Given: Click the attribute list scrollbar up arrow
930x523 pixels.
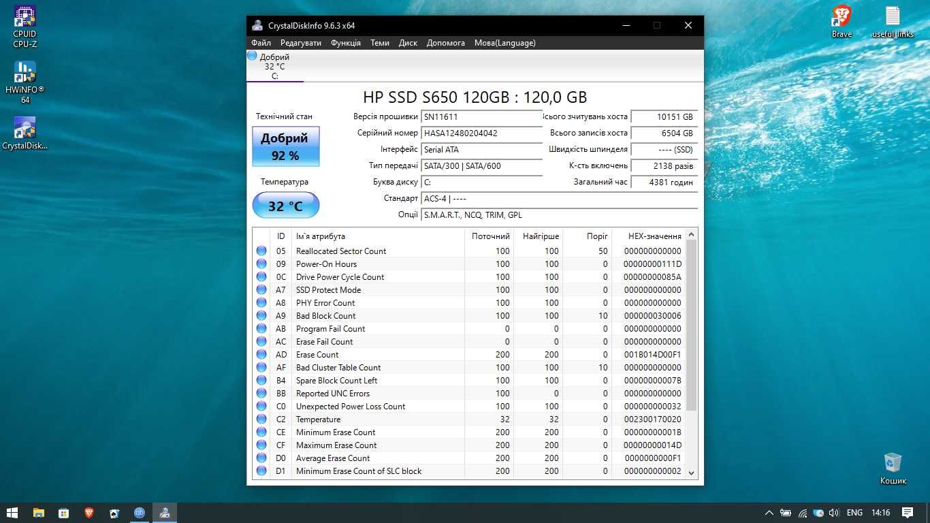Looking at the screenshot, I should (x=692, y=234).
